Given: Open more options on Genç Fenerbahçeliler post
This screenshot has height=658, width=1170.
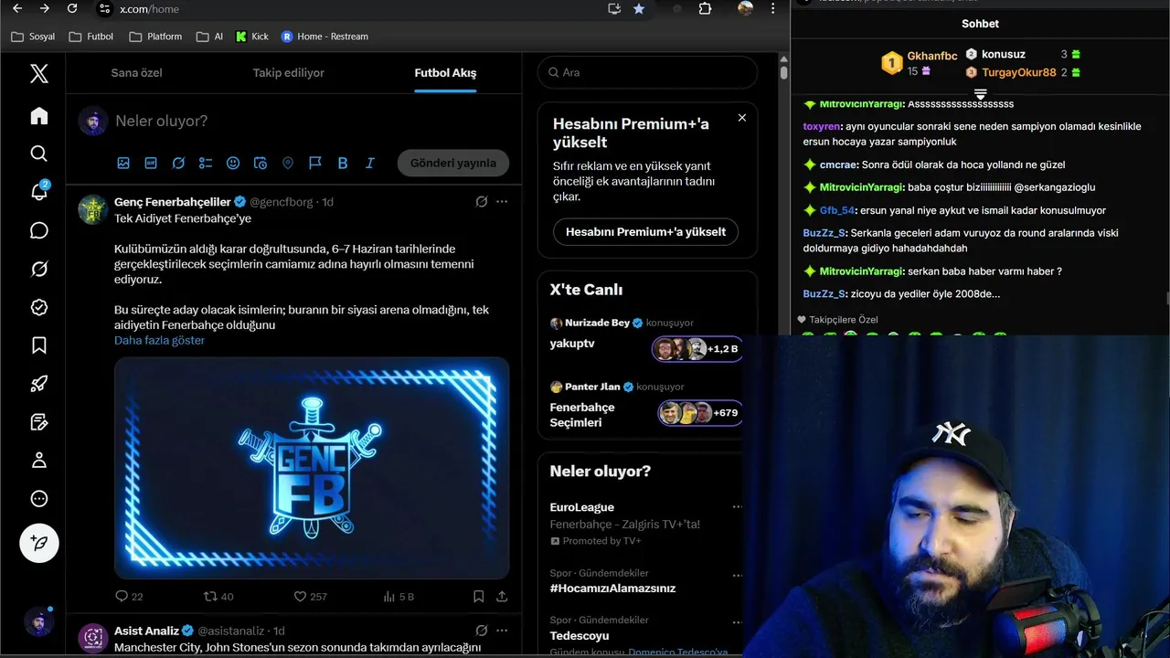Looking at the screenshot, I should (502, 201).
